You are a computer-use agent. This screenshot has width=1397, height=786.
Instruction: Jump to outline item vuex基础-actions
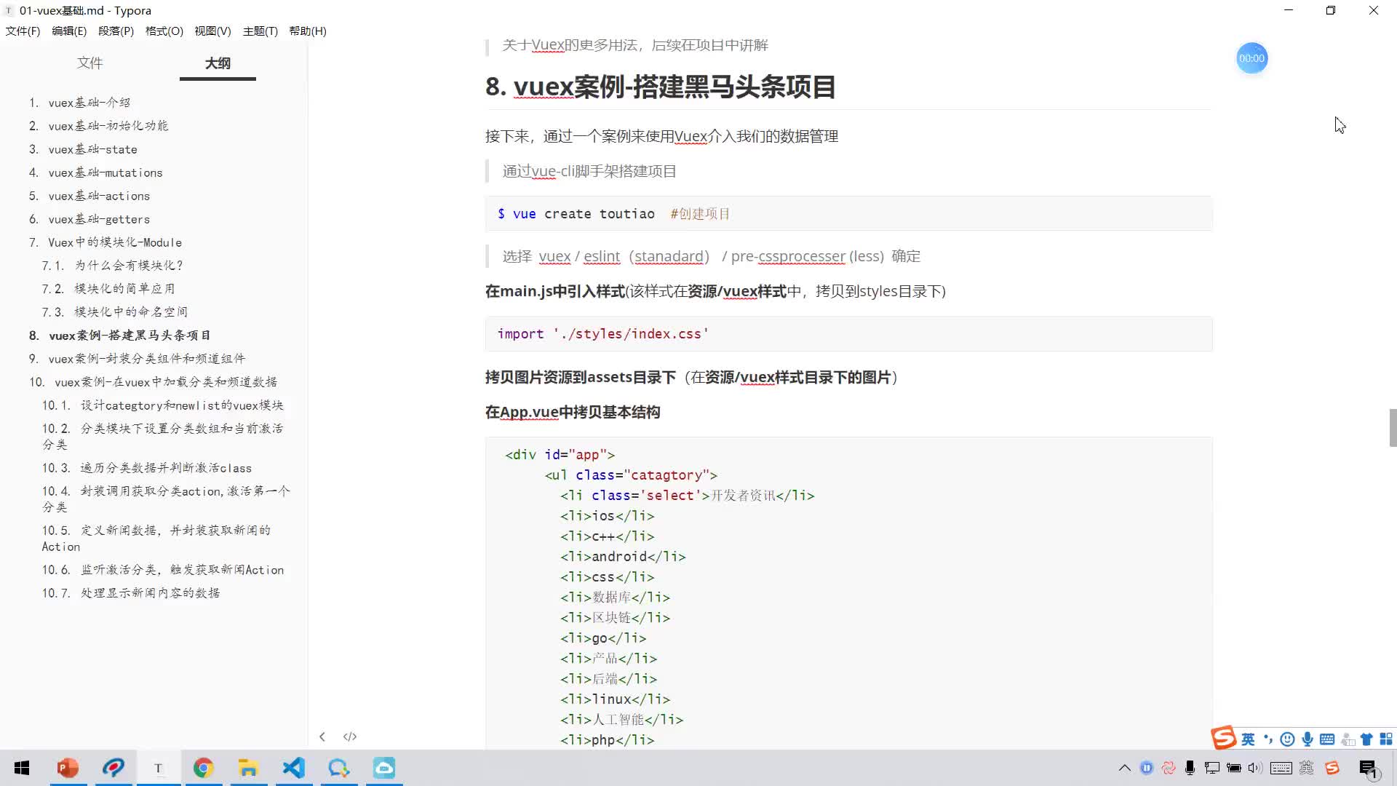pyautogui.click(x=99, y=196)
